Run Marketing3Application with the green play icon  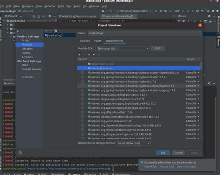[156, 11]
